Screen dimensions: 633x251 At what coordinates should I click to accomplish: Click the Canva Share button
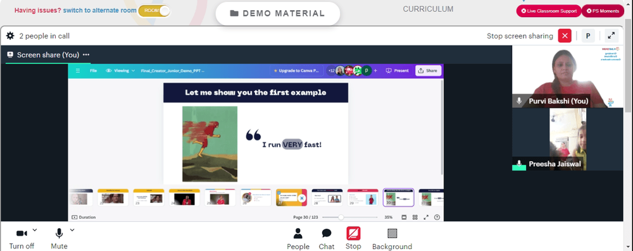tap(428, 71)
